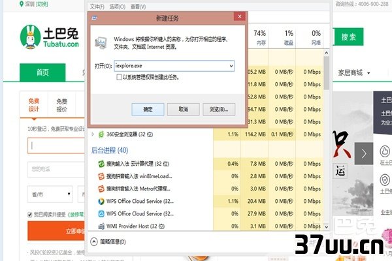Click the run program icon in 新建任务 dialog

coord(101,42)
